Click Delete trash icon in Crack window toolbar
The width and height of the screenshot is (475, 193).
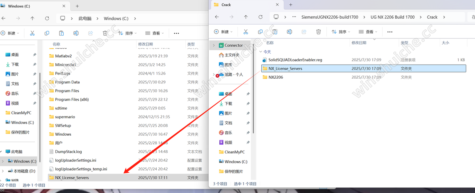tap(319, 32)
